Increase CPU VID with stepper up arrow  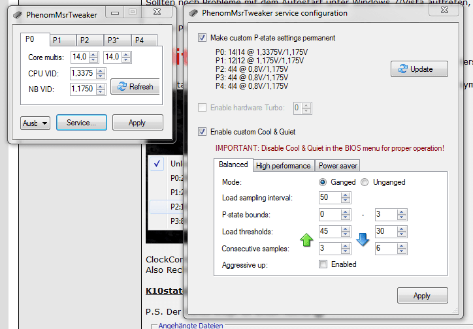101,70
